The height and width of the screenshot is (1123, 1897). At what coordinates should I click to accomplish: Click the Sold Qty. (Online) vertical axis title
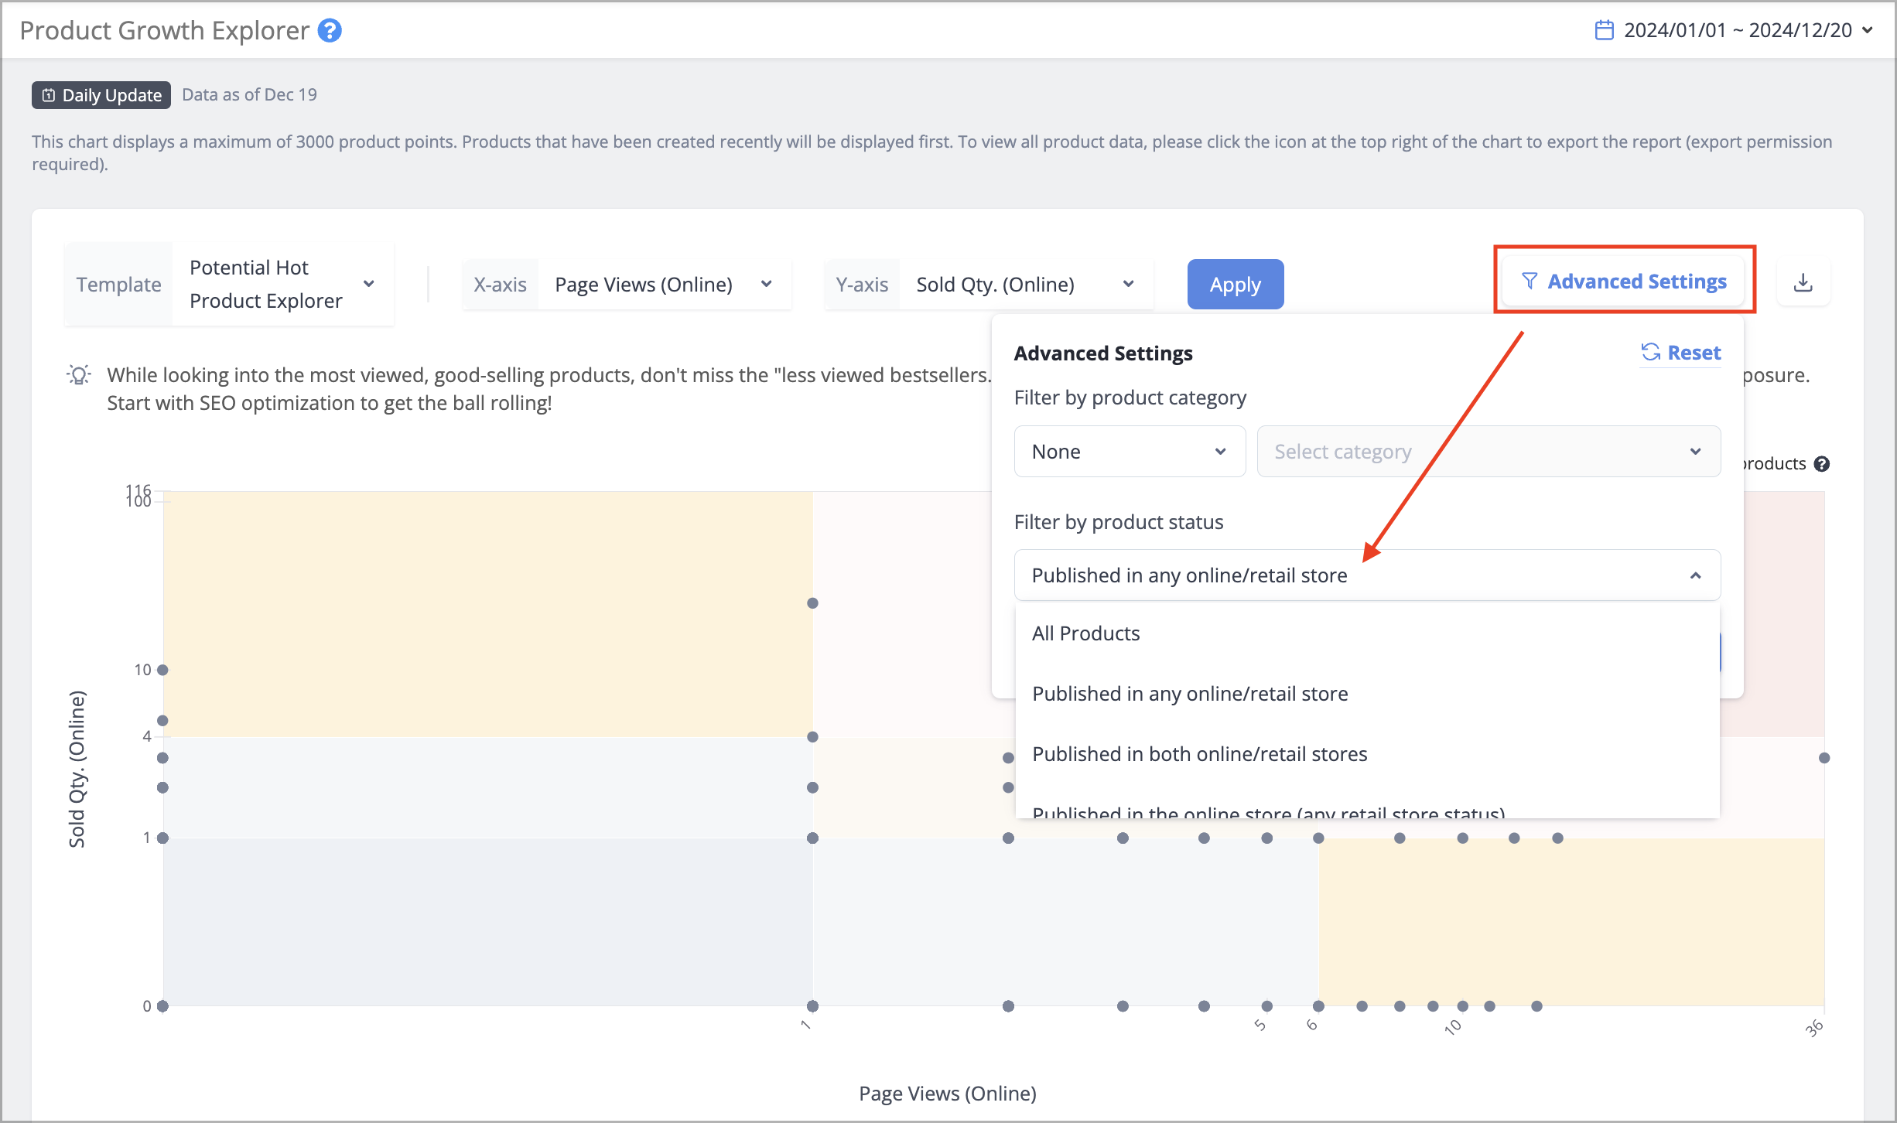point(77,770)
